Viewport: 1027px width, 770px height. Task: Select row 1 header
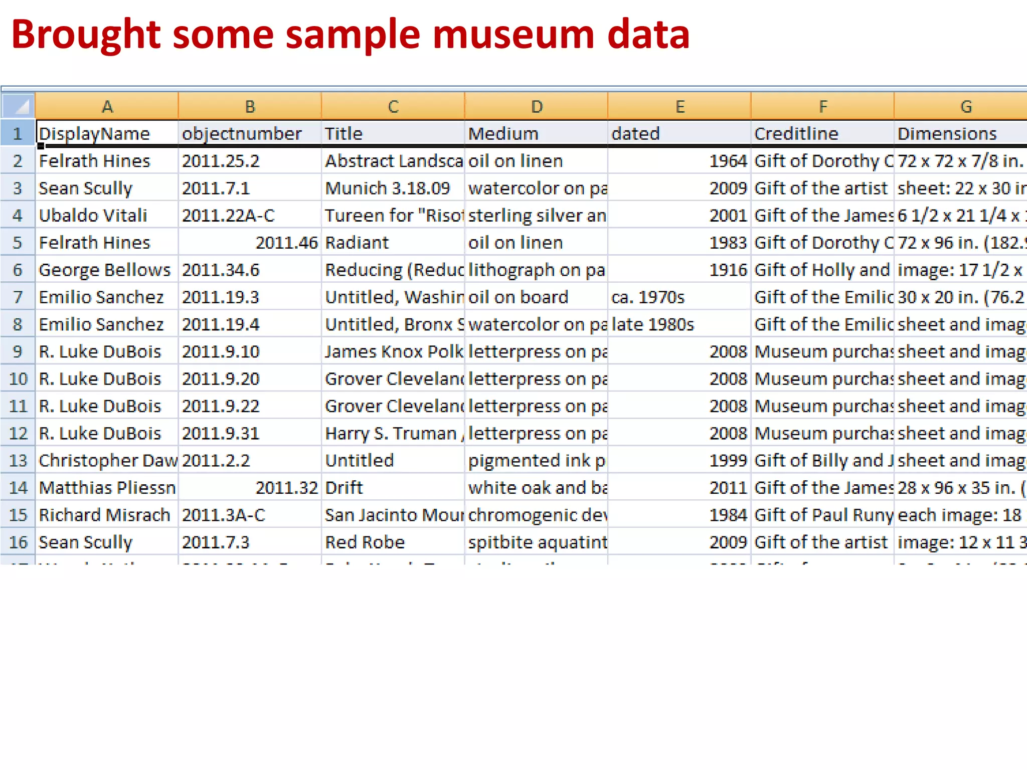pyautogui.click(x=18, y=133)
